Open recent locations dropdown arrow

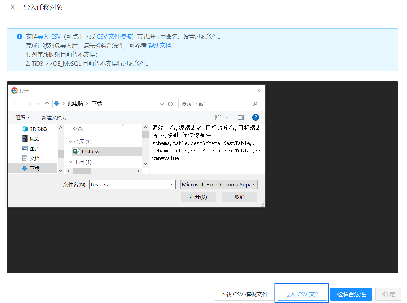(x=38, y=104)
